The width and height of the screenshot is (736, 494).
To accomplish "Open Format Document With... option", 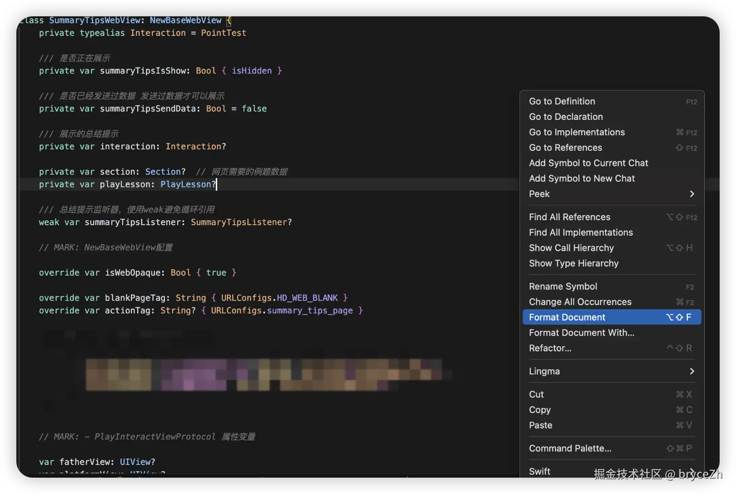I will pos(582,333).
